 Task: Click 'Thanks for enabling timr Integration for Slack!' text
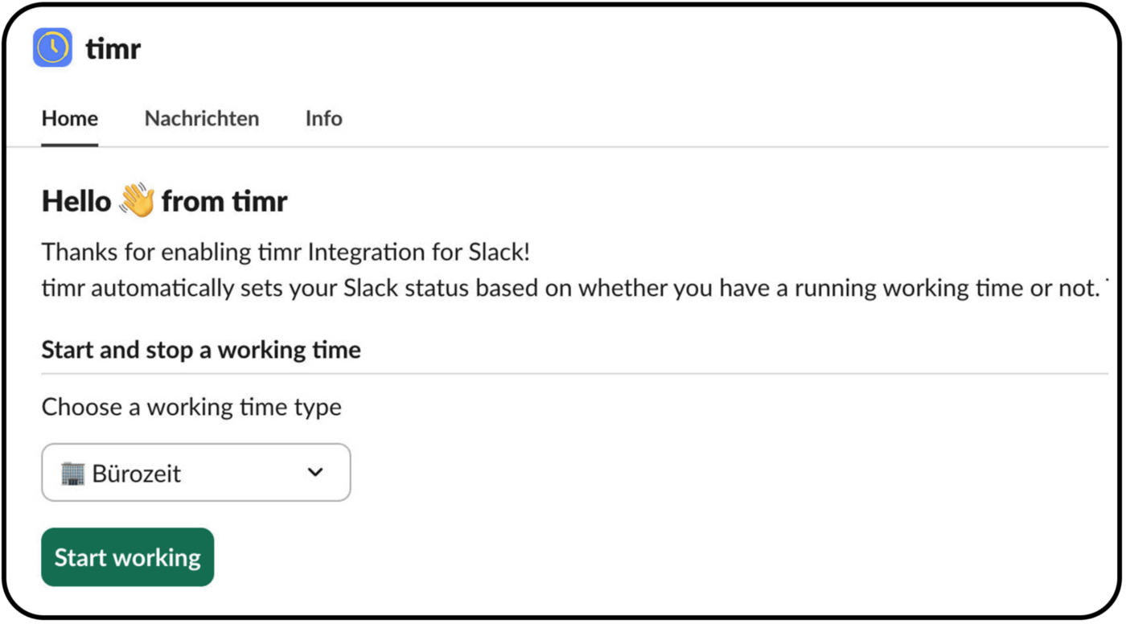pyautogui.click(x=286, y=252)
